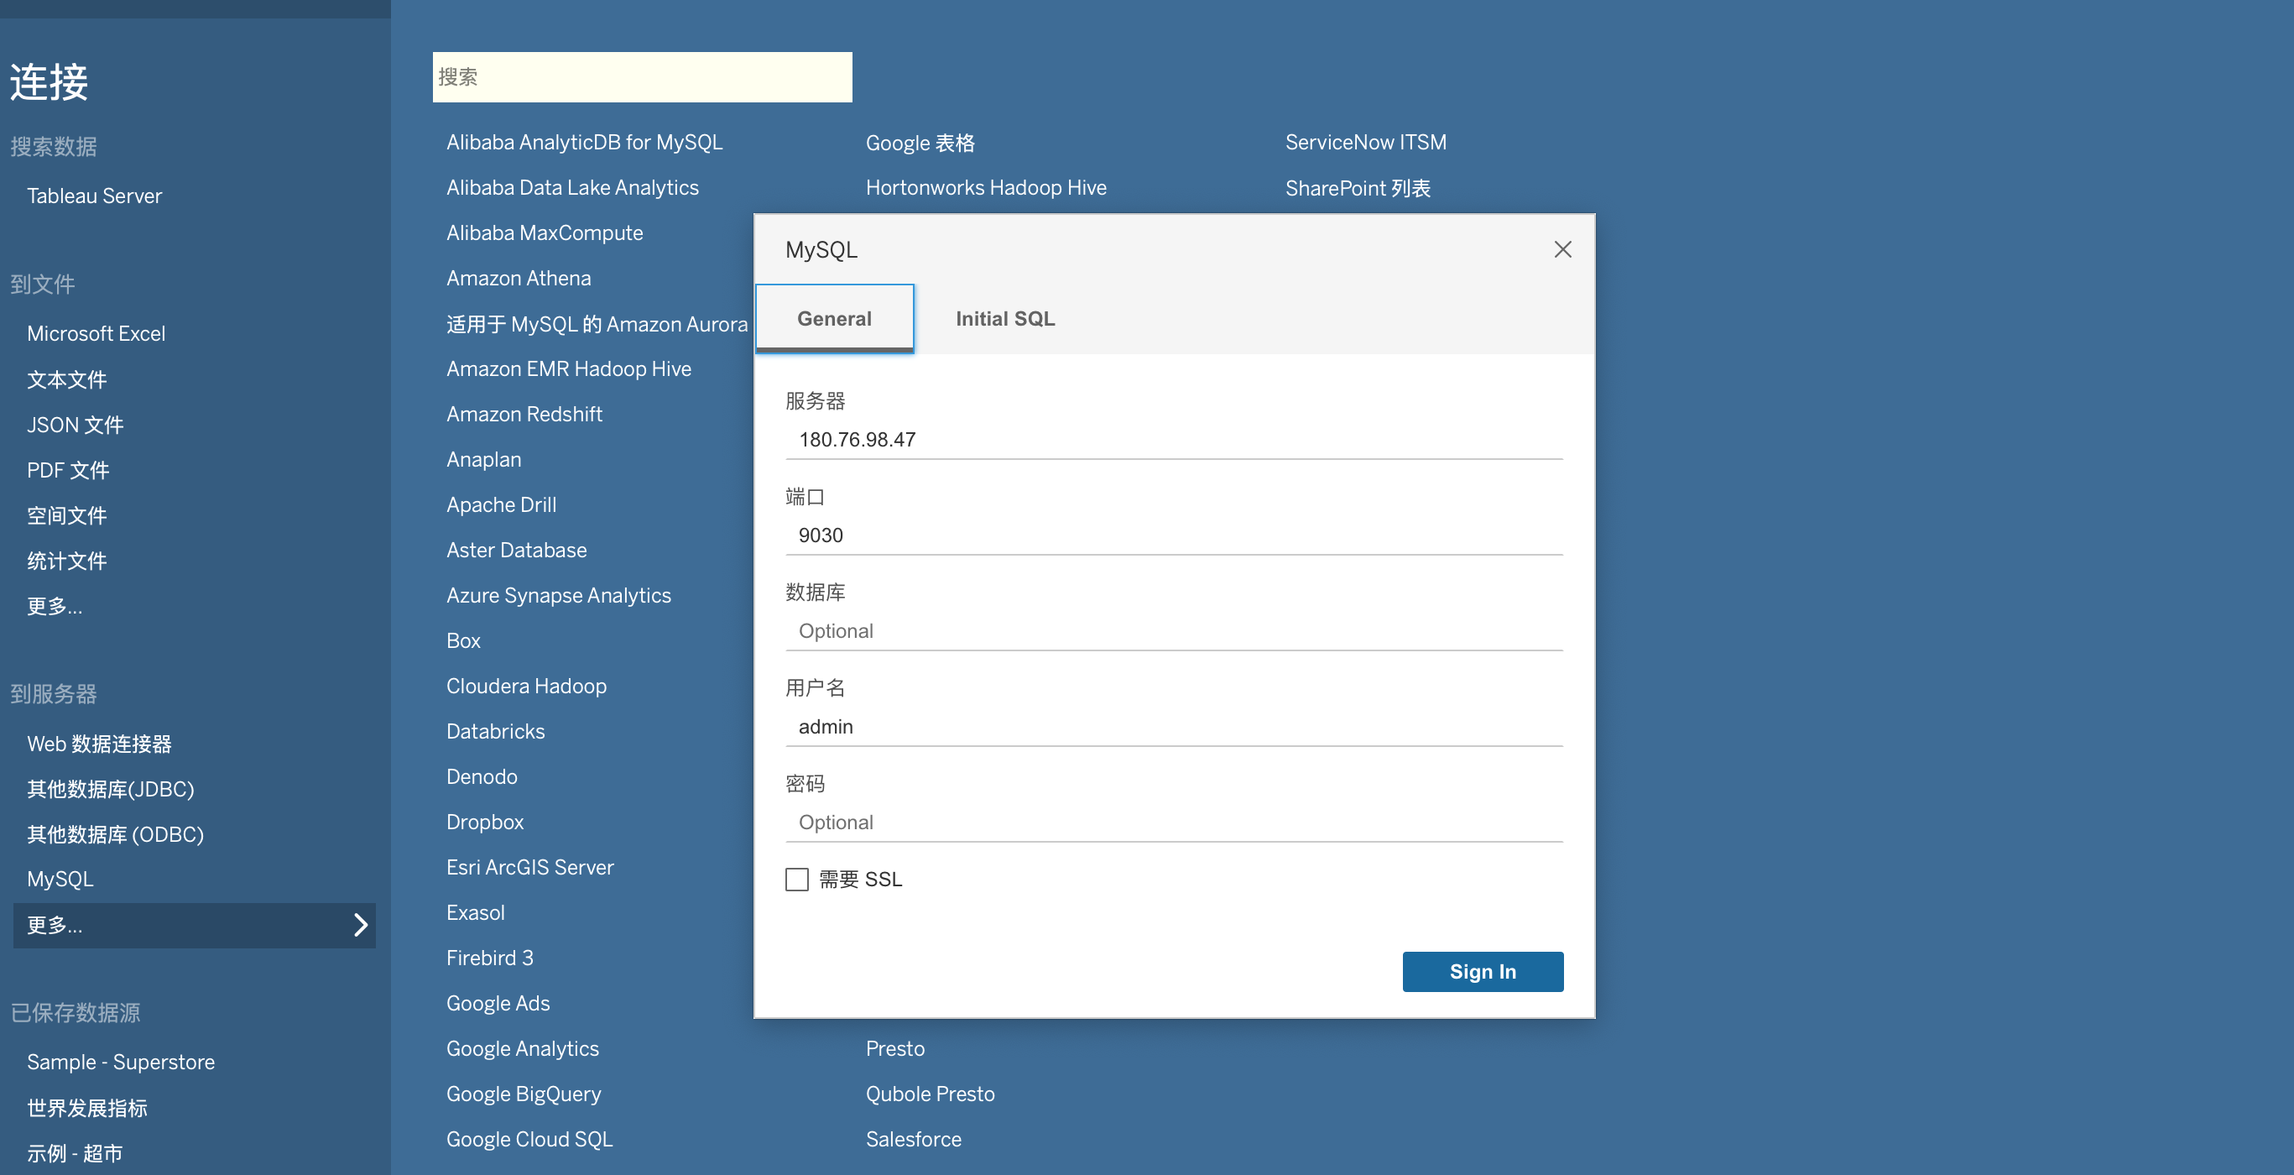2294x1175 pixels.
Task: Click the 用户名 field containing admin
Action: (1174, 726)
